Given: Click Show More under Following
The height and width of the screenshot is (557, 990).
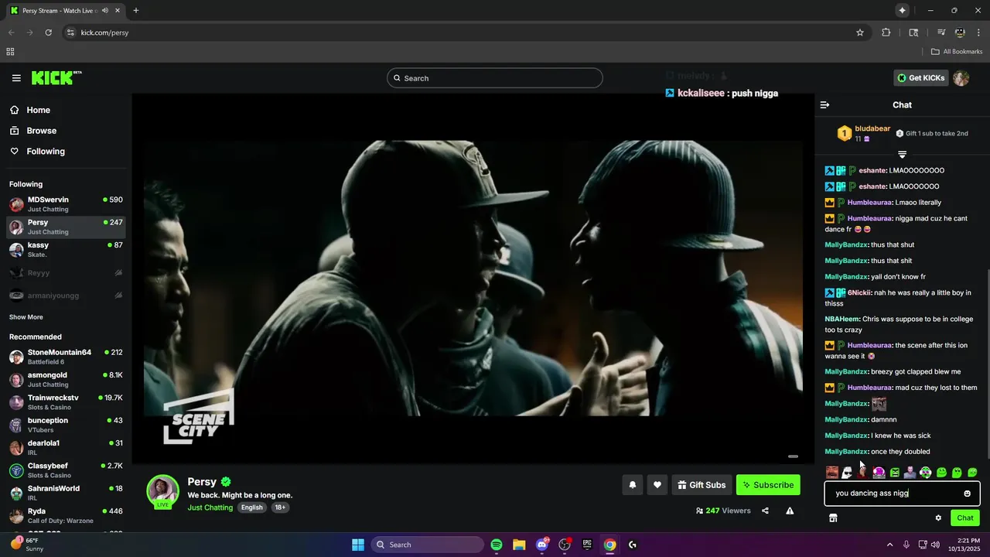Looking at the screenshot, I should click(x=26, y=317).
